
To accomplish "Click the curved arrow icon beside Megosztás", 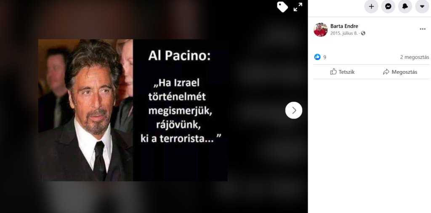I will pyautogui.click(x=386, y=72).
